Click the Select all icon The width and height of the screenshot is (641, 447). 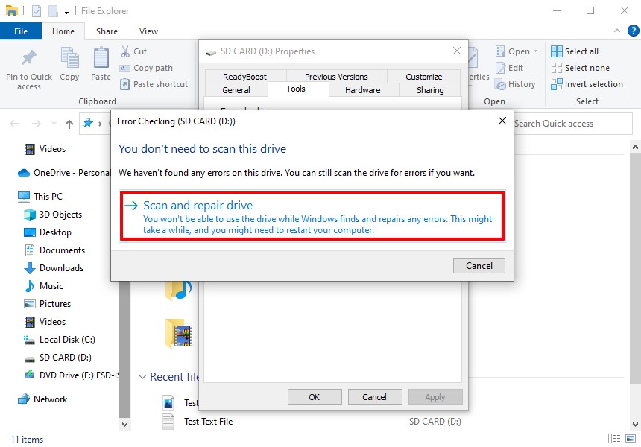pyautogui.click(x=555, y=51)
